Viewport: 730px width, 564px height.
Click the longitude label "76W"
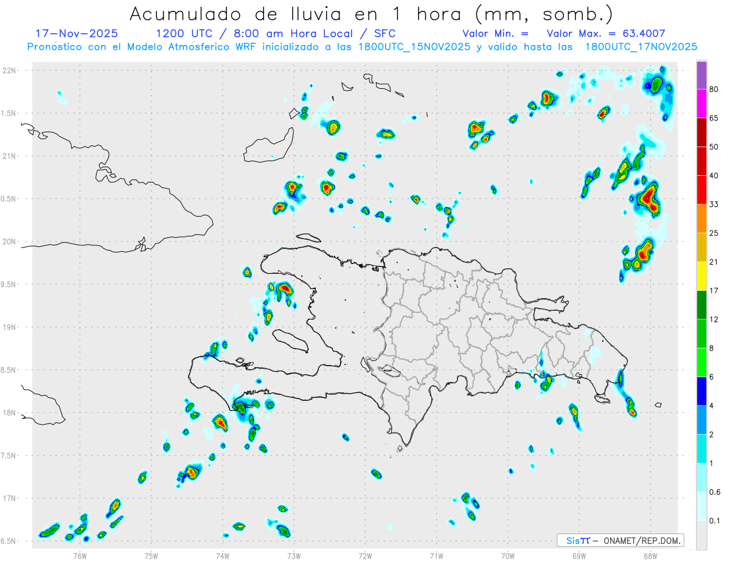[80, 555]
